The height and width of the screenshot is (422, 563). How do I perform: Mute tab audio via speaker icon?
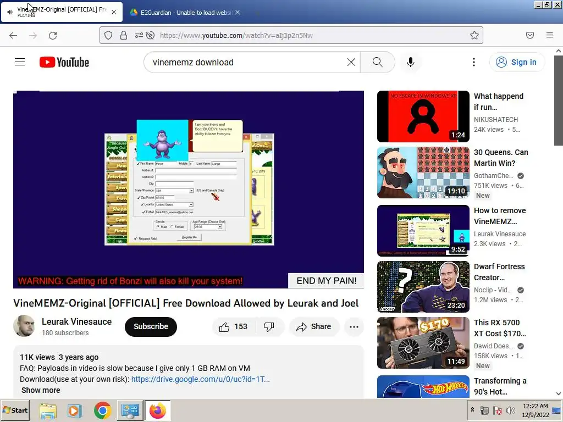coord(10,12)
